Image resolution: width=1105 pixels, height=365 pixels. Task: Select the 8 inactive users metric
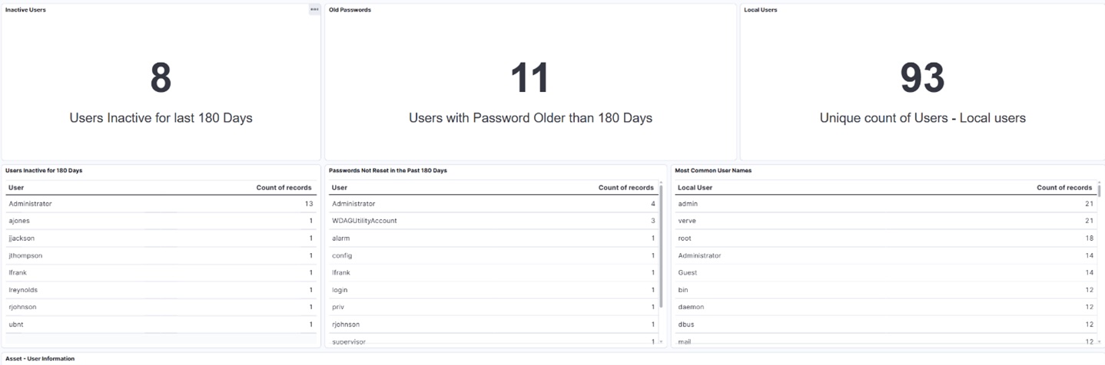[161, 78]
